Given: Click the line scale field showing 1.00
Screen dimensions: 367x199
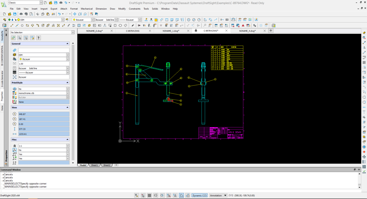Looking at the screenshot, I should (44, 64).
